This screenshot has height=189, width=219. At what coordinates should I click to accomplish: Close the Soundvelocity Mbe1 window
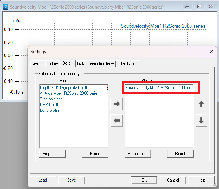(x=211, y=7)
